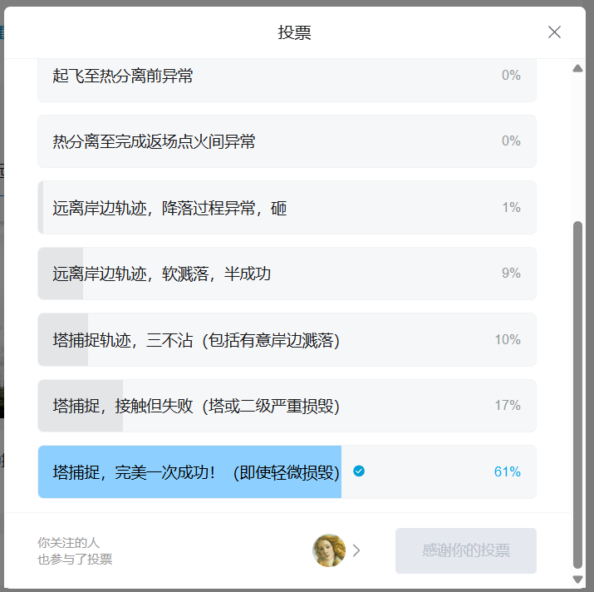Expand followed voters list with the chevron

pos(356,550)
